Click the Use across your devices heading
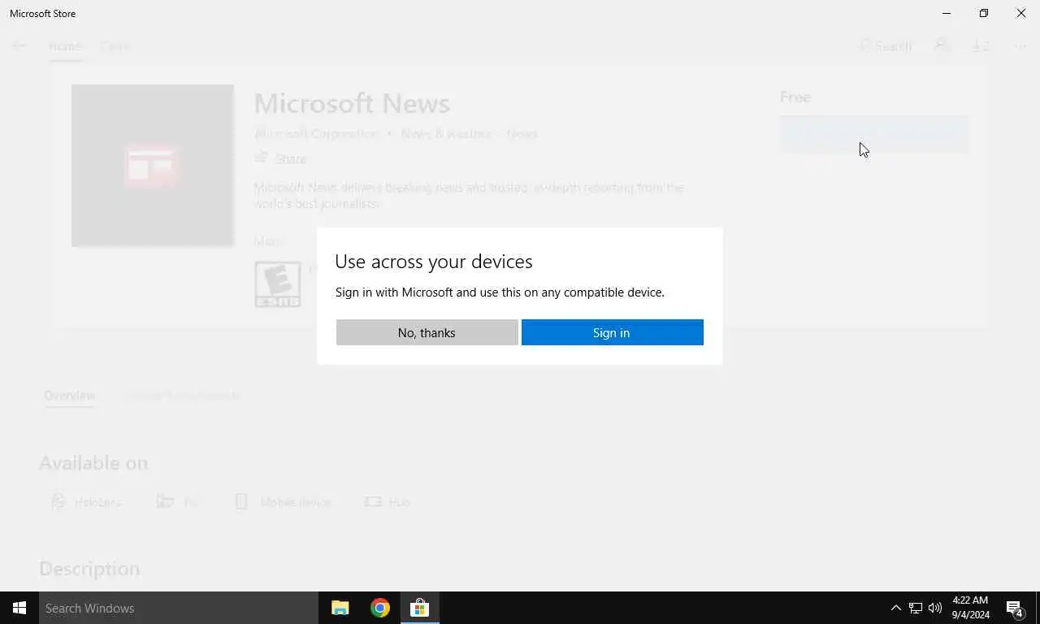This screenshot has width=1040, height=624. click(x=434, y=262)
